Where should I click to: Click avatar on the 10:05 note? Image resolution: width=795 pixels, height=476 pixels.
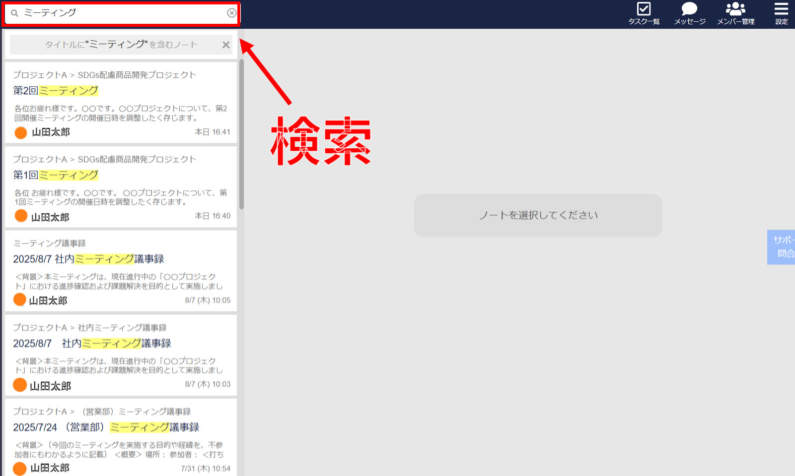[x=19, y=299]
